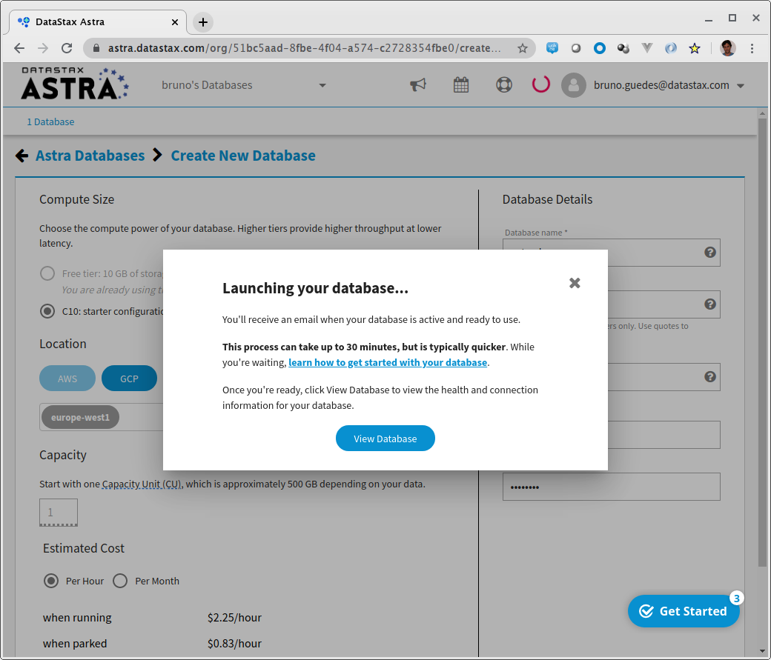771x660 pixels.
Task: Click the browser back button
Action: [19, 48]
